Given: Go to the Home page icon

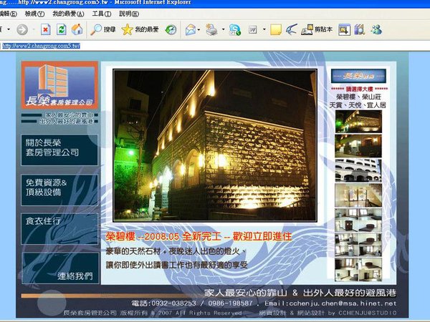Looking at the screenshot, I should [77, 29].
